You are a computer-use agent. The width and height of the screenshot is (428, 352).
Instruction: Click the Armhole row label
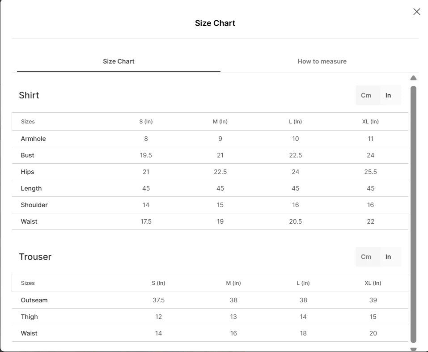(33, 139)
